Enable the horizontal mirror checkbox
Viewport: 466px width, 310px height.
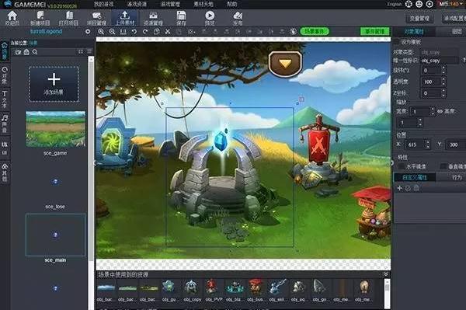(x=402, y=166)
